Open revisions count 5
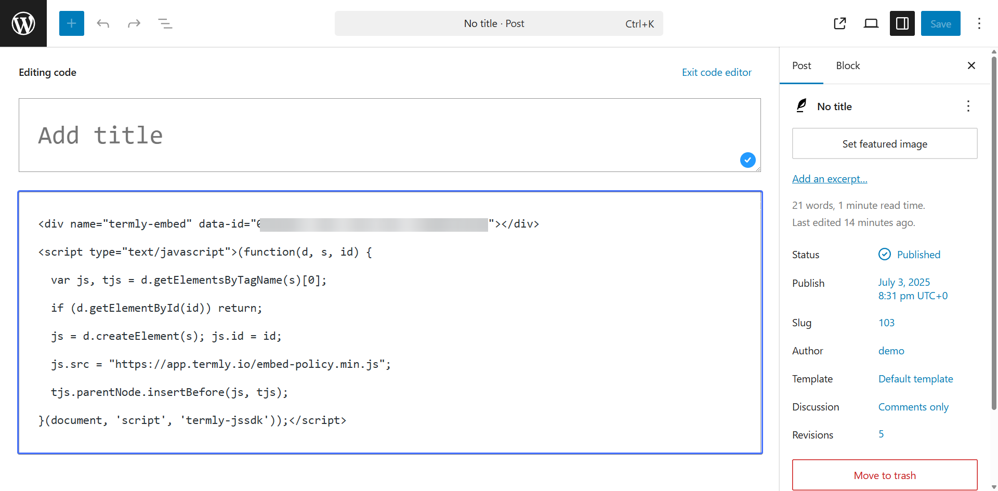Image resolution: width=998 pixels, height=491 pixels. [x=881, y=434]
